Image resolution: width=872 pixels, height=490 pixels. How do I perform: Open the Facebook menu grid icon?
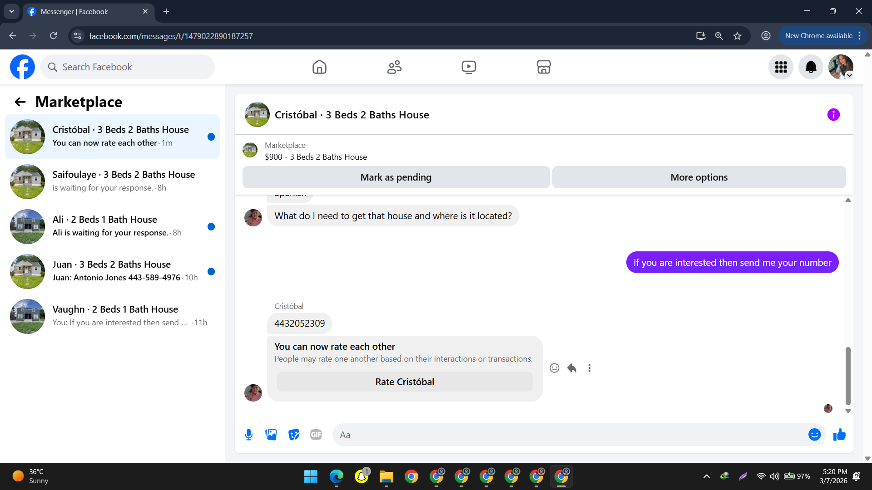click(x=781, y=67)
